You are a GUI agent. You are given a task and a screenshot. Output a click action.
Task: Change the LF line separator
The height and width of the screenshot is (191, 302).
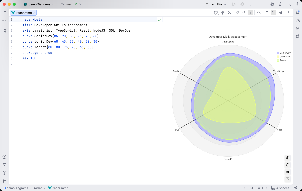(x=252, y=188)
